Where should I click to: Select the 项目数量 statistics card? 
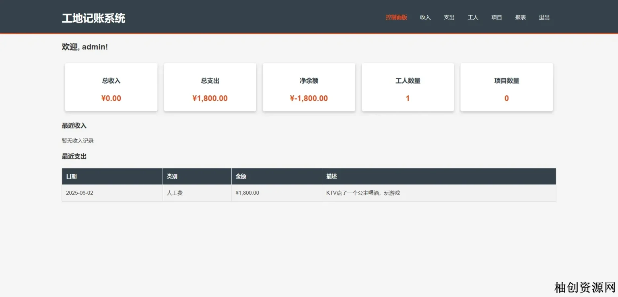(507, 87)
